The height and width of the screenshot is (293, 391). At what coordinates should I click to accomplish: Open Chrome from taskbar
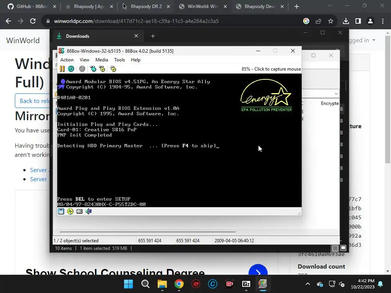click(179, 284)
